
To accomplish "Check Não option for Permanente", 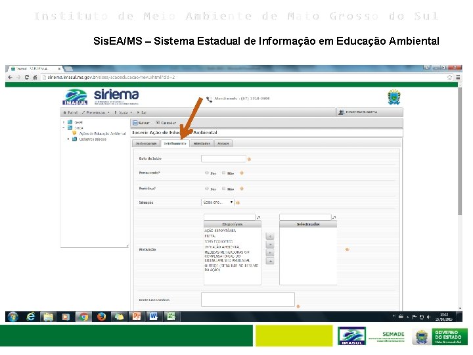I will [x=223, y=173].
